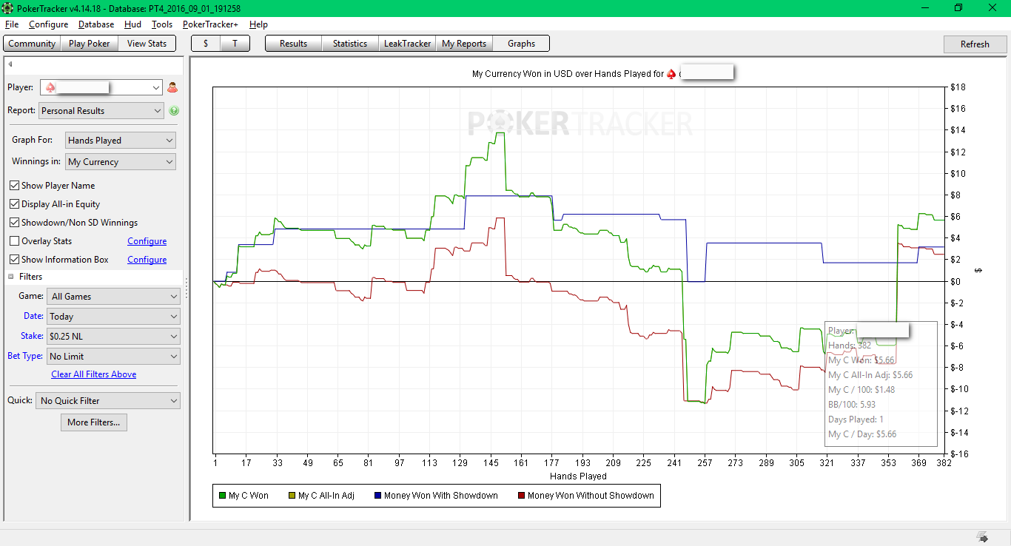The width and height of the screenshot is (1011, 546).
Task: Click the olive My C All-In Adj legend swatch
Action: (x=292, y=496)
